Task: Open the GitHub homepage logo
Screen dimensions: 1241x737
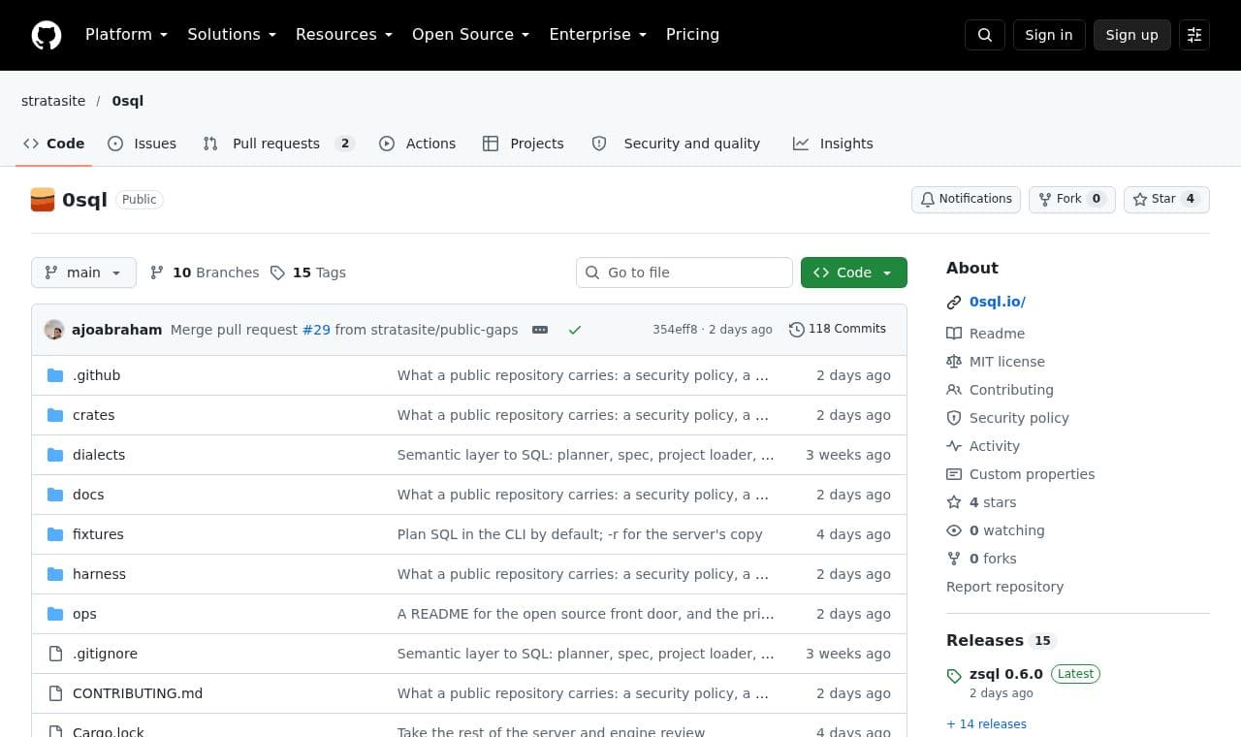Action: coord(47,35)
